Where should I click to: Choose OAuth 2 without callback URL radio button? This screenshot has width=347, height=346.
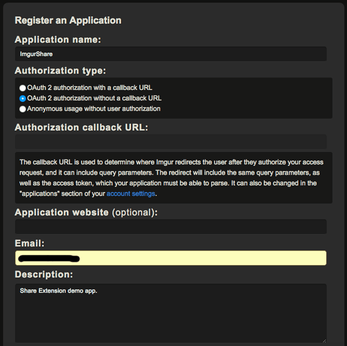pyautogui.click(x=23, y=98)
